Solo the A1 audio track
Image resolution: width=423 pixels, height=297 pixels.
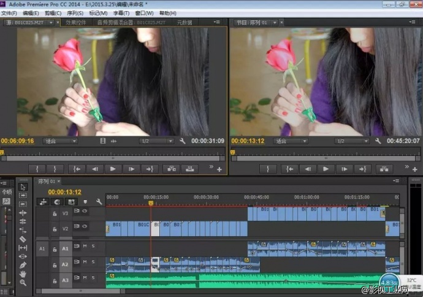tap(93, 246)
